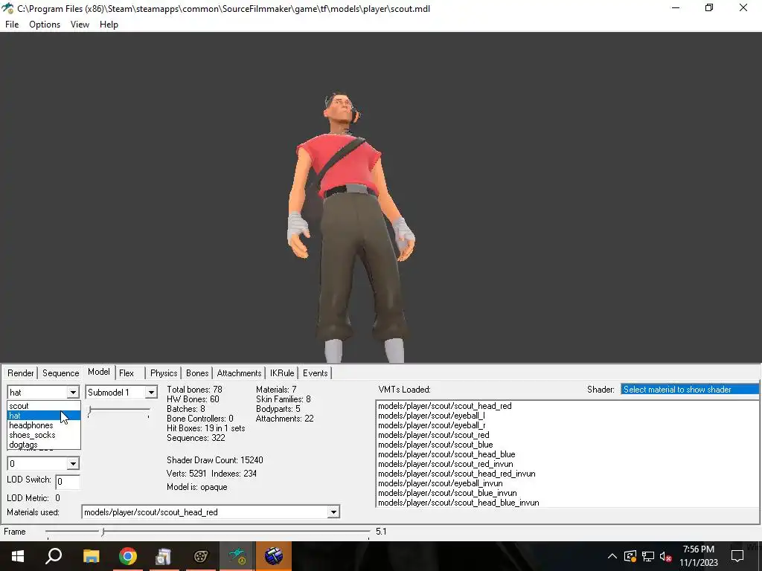The image size is (762, 571).
Task: Select models/player/scout/eyeball_r in VMTs list
Action: coord(432,425)
